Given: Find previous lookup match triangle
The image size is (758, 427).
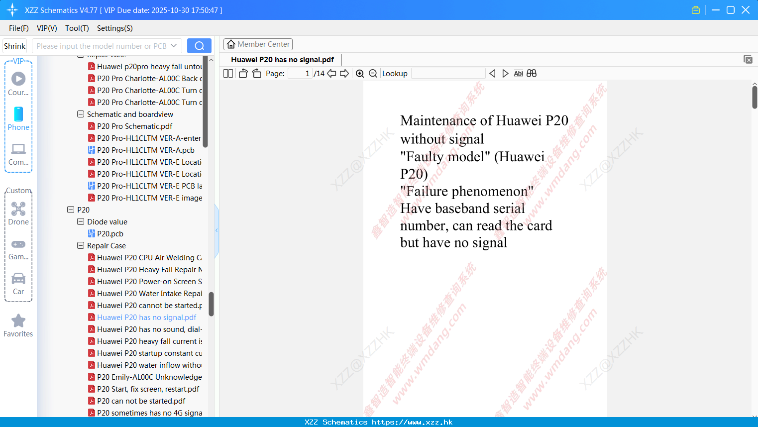Looking at the screenshot, I should coord(492,74).
